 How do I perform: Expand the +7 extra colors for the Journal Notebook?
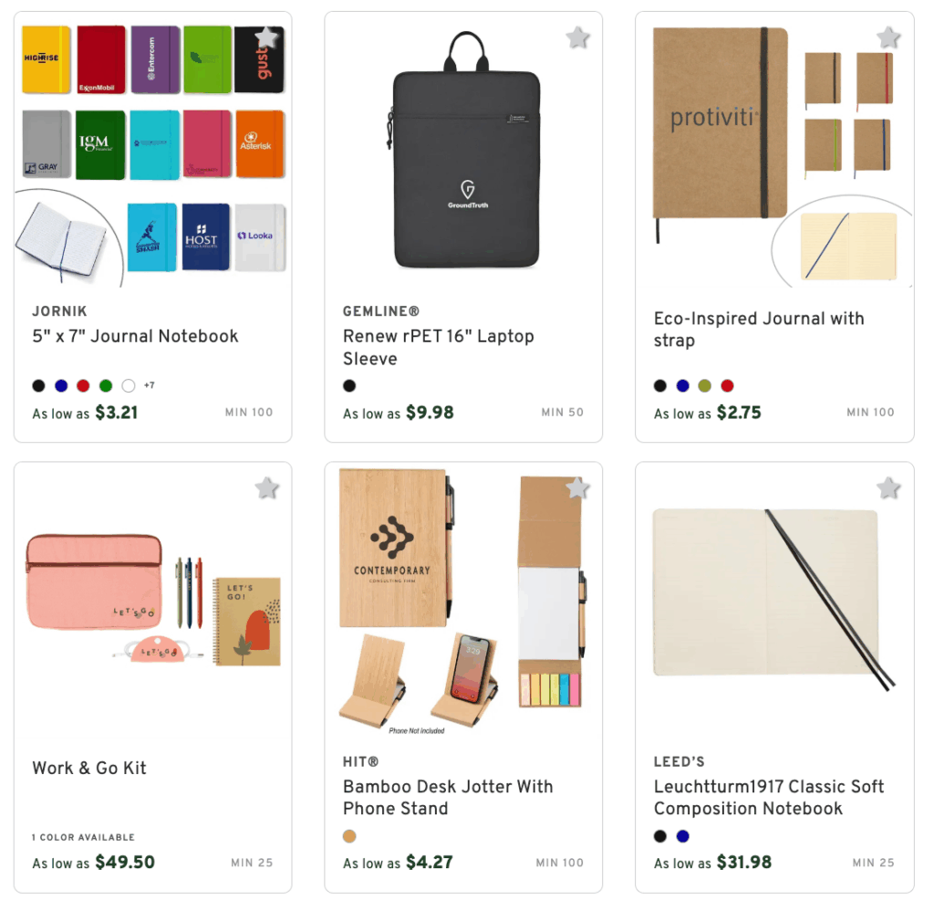[x=148, y=385]
